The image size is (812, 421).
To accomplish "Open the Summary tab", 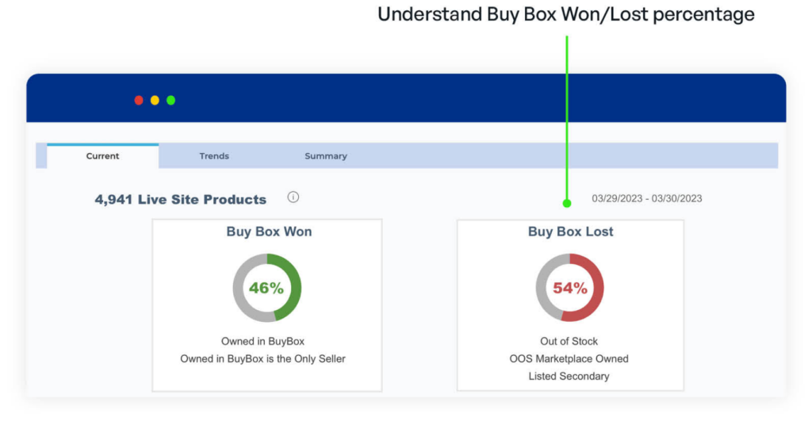I will [326, 156].
